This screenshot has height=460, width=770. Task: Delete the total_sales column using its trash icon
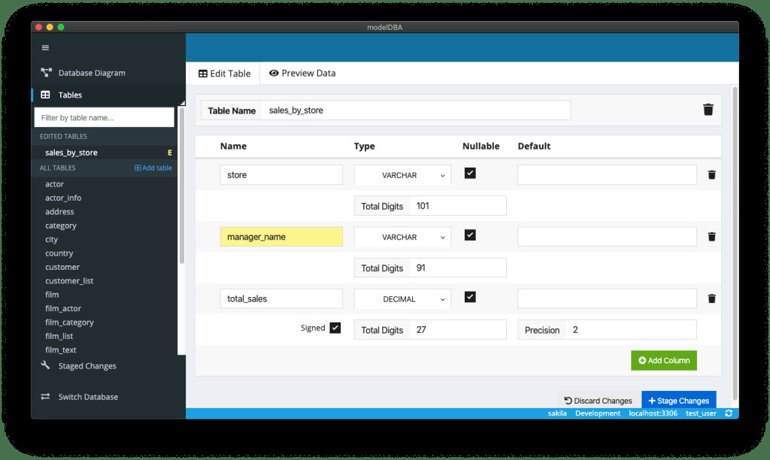(711, 298)
